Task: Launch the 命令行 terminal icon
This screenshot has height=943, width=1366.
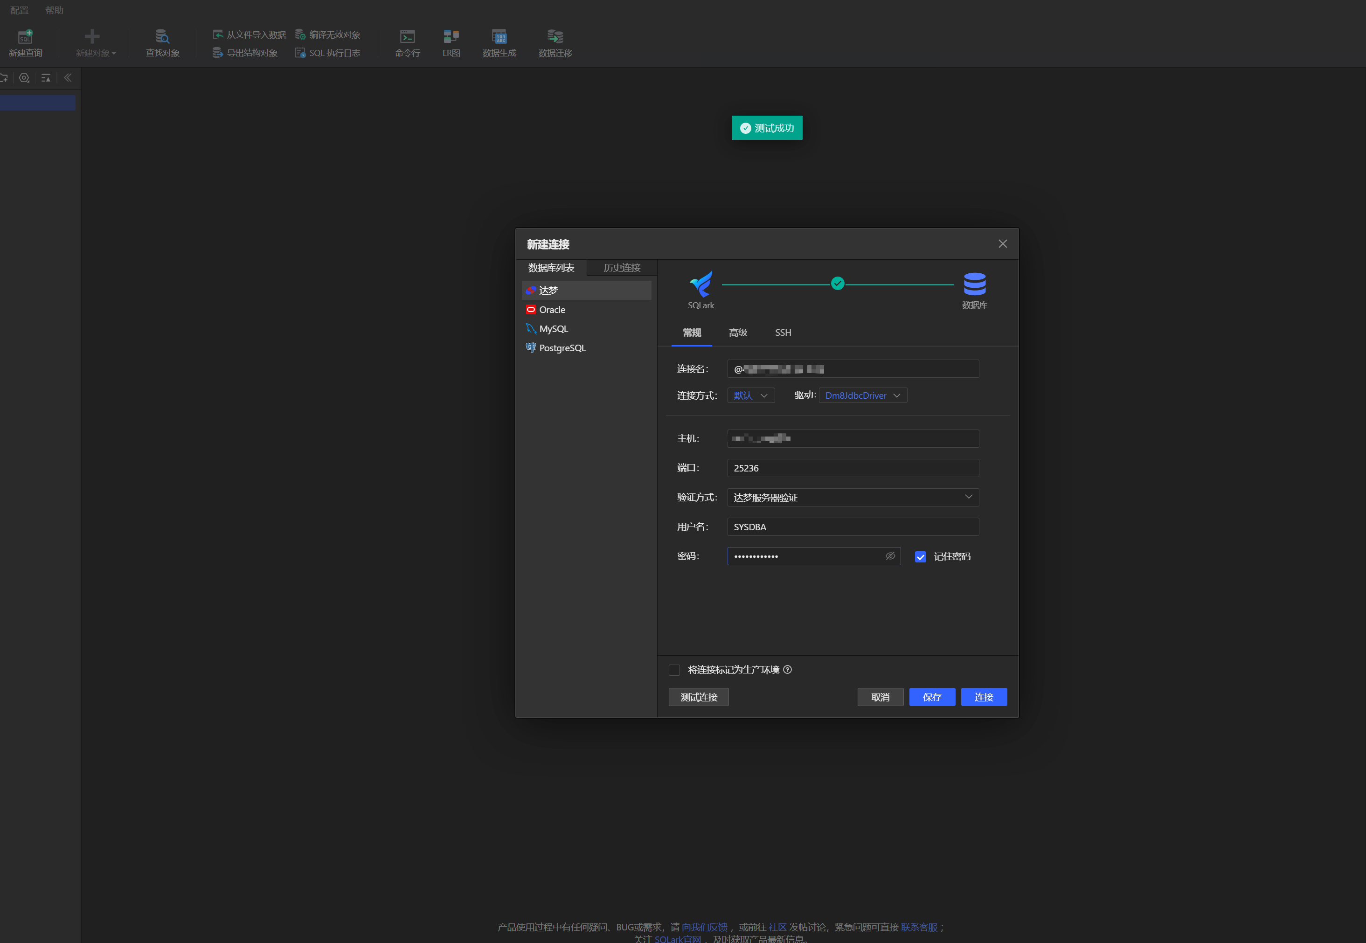Action: pos(407,37)
